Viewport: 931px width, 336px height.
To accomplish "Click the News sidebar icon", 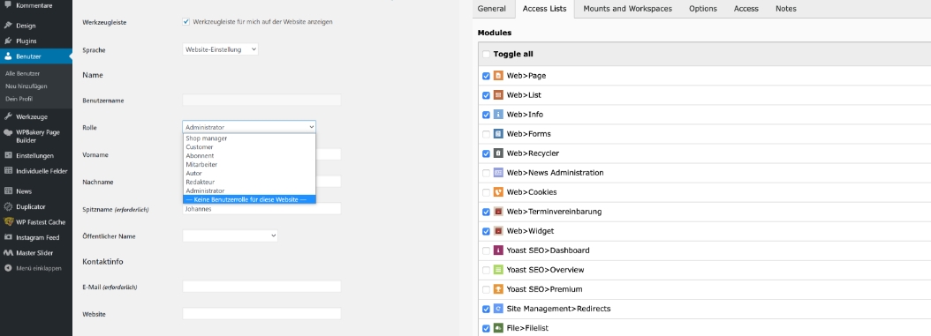I will [x=8, y=191].
